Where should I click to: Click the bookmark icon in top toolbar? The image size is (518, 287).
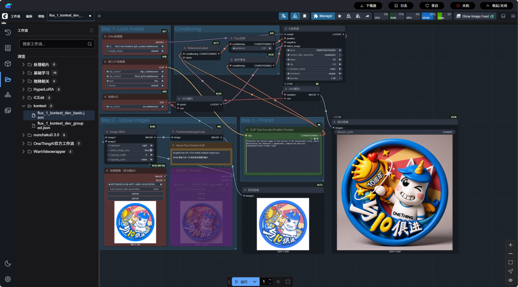click(x=304, y=16)
